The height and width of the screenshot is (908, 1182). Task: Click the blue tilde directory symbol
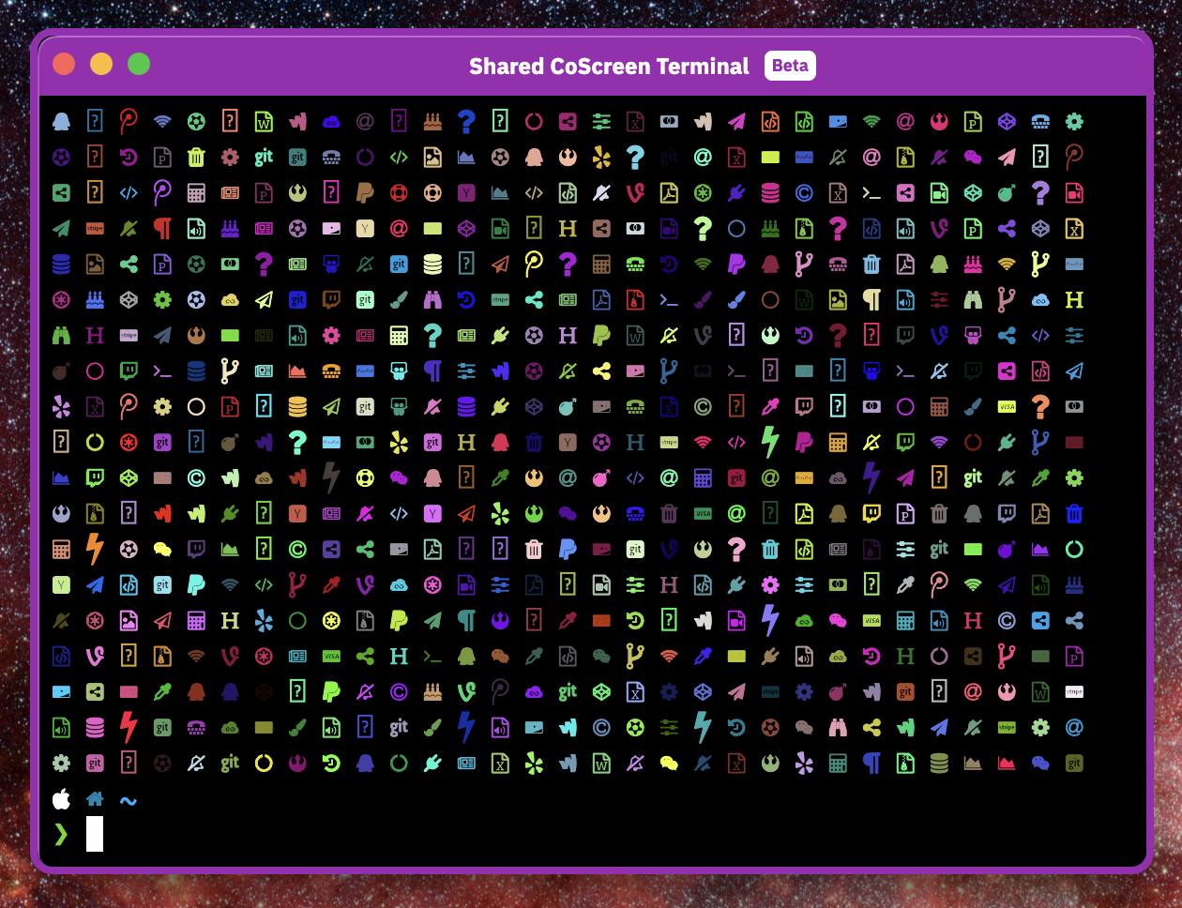[x=129, y=801]
